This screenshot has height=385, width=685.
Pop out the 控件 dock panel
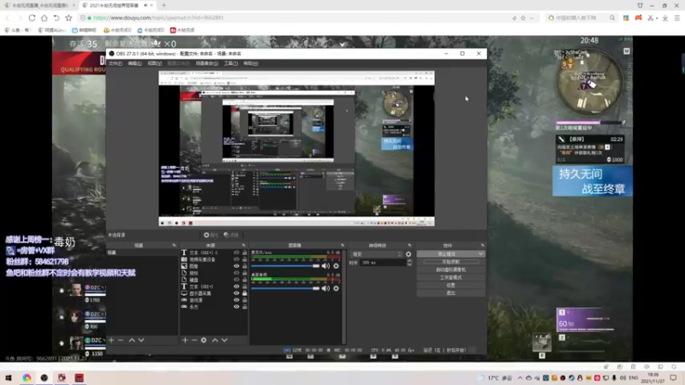click(482, 246)
